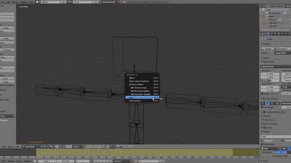Click the Scene icon in outliner

(x=264, y=10)
